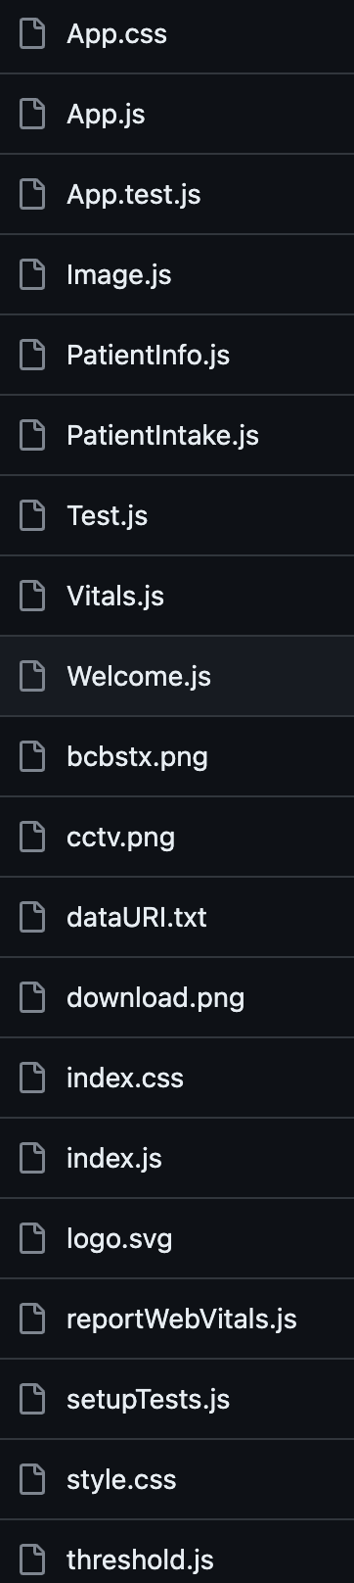
Task: Select the file icon next to style.css
Action: click(33, 1480)
